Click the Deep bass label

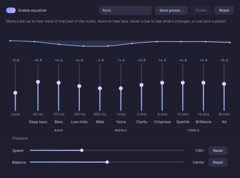(38, 122)
